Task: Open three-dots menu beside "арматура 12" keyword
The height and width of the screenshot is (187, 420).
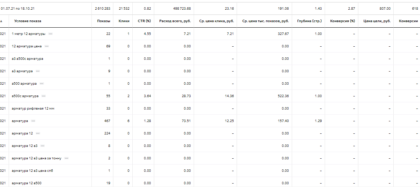Action: [x=38, y=133]
